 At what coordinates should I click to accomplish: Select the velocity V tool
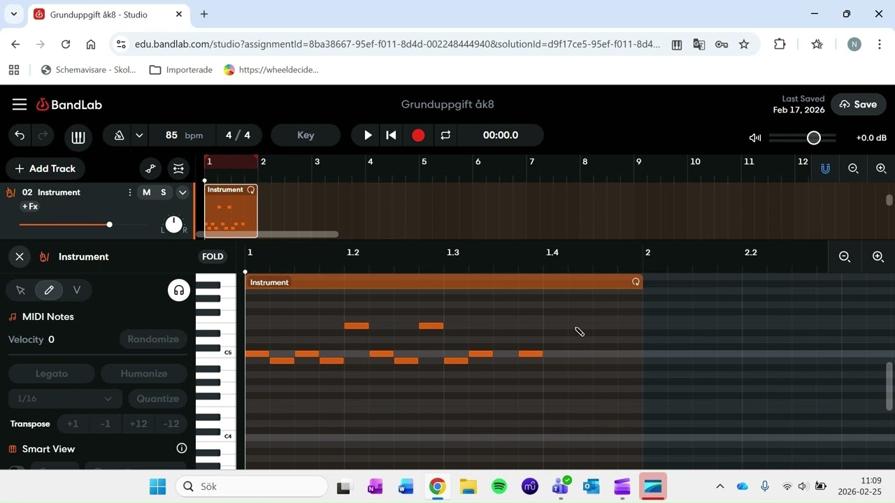point(77,290)
